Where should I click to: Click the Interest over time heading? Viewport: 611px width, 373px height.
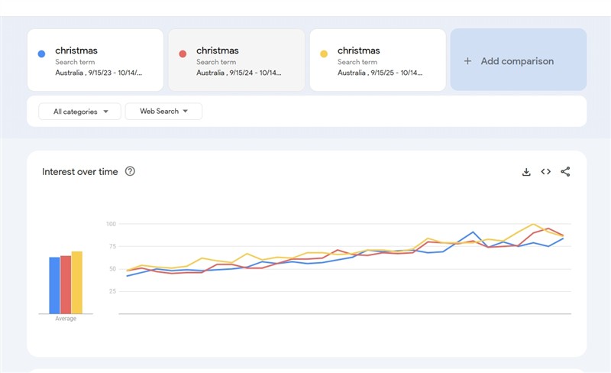pos(80,172)
